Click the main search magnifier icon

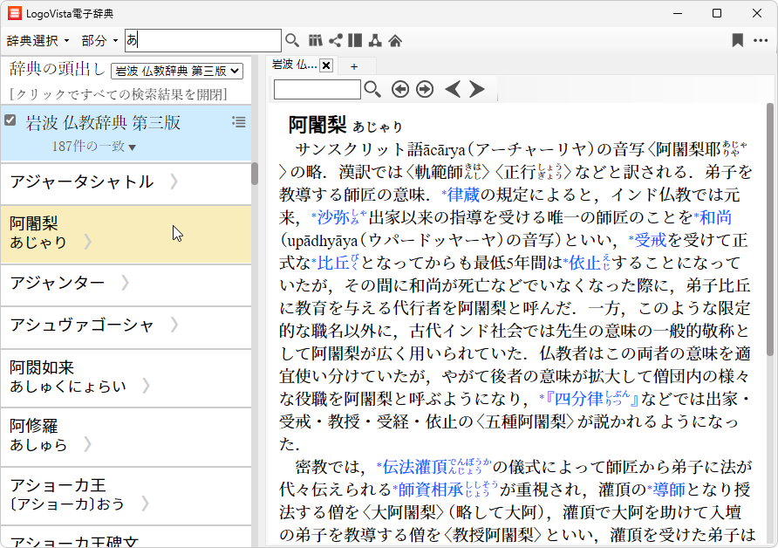292,40
